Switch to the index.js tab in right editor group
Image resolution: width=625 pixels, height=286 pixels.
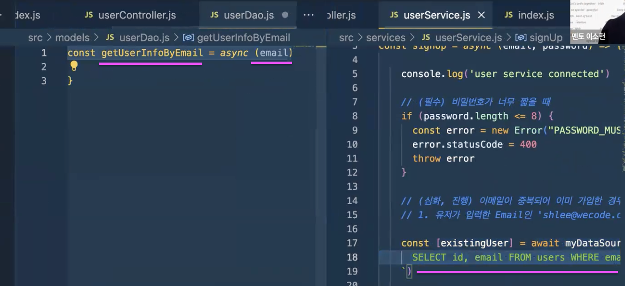[x=536, y=15]
